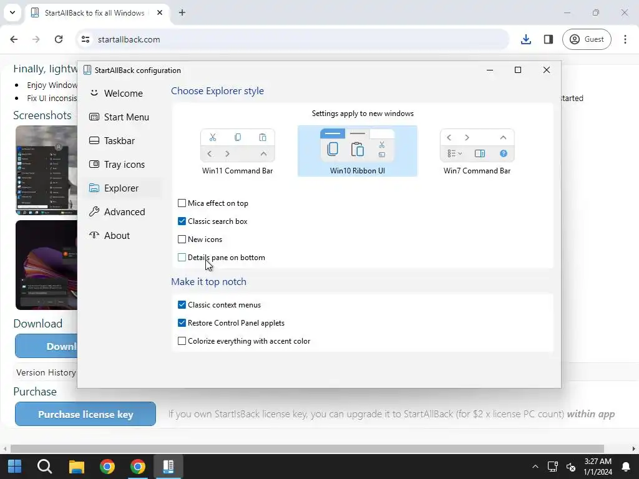639x479 pixels.
Task: Open File Explorer from the taskbar
Action: pyautogui.click(x=76, y=467)
